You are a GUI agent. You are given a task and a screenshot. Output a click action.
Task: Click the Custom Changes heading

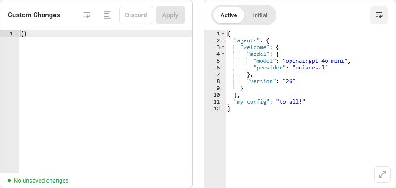click(34, 15)
